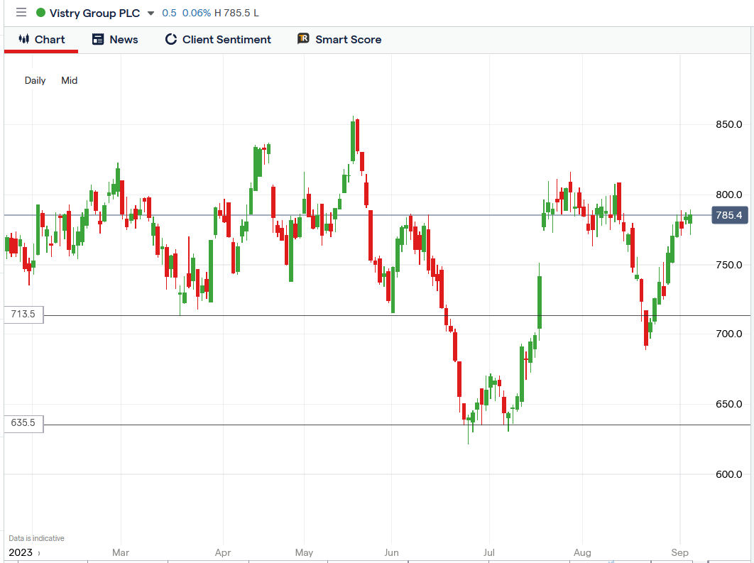Select the Vistry Group PLC name
Image resolution: width=754 pixels, height=563 pixels.
[94, 13]
